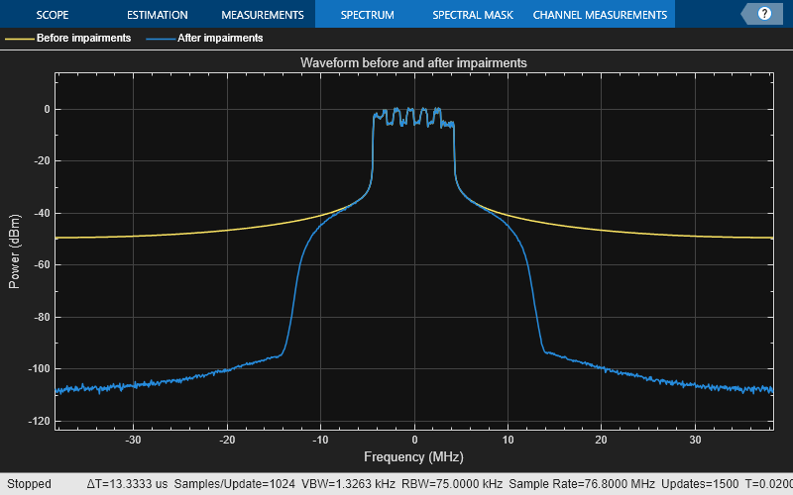Image resolution: width=793 pixels, height=495 pixels.
Task: Click the -60 y-axis tick label
Action: tap(41, 264)
